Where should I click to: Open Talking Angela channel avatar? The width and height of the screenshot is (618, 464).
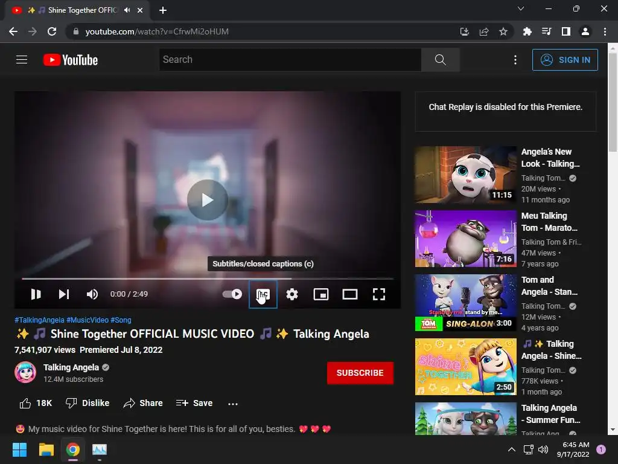click(25, 372)
